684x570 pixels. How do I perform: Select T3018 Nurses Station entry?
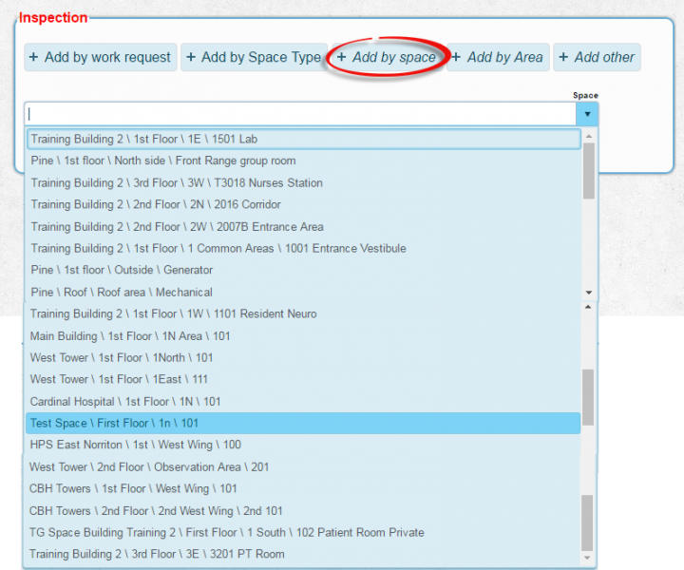click(x=302, y=182)
